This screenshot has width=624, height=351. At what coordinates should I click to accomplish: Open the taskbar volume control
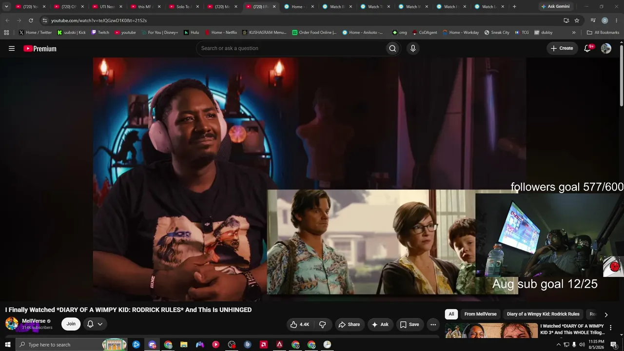(x=582, y=345)
